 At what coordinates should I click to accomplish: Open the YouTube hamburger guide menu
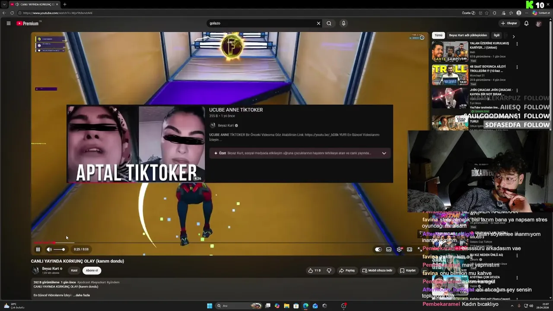(x=8, y=23)
